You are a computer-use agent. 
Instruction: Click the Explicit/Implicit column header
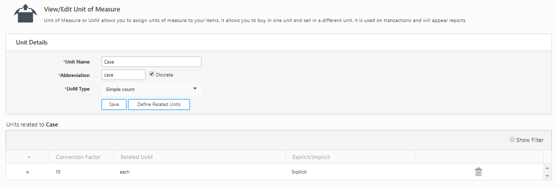[x=311, y=157]
